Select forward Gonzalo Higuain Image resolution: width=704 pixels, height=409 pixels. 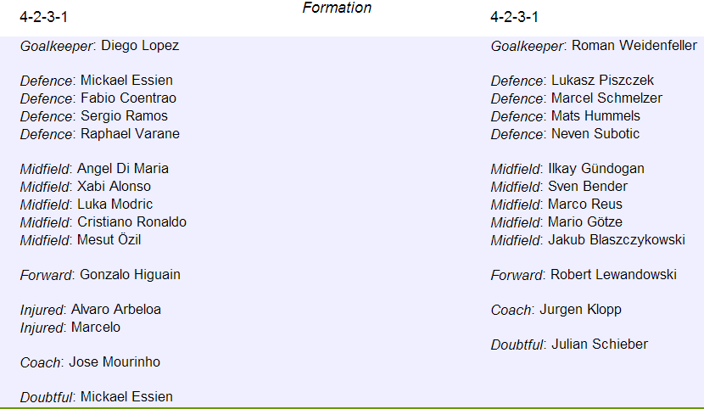pos(131,275)
